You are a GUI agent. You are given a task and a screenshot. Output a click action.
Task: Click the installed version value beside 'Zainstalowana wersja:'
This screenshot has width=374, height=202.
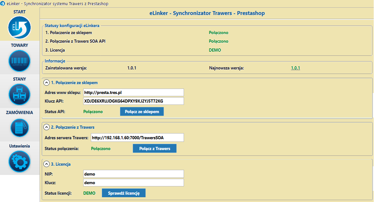(x=132, y=68)
